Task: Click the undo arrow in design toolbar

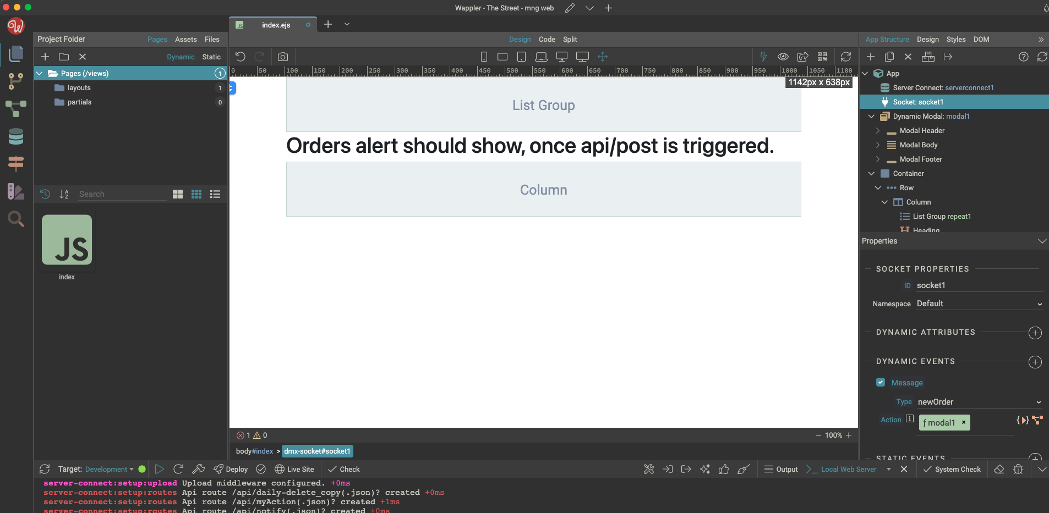Action: click(x=241, y=57)
